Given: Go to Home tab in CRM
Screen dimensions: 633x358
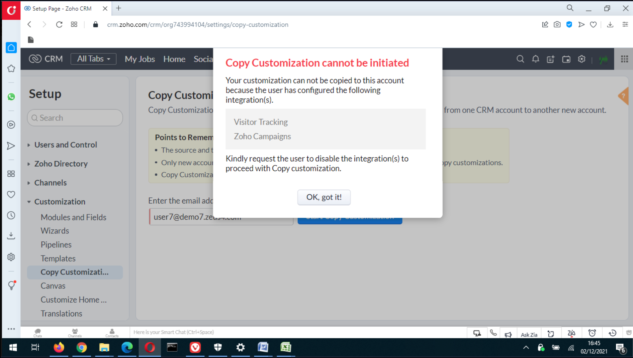Looking at the screenshot, I should point(174,59).
